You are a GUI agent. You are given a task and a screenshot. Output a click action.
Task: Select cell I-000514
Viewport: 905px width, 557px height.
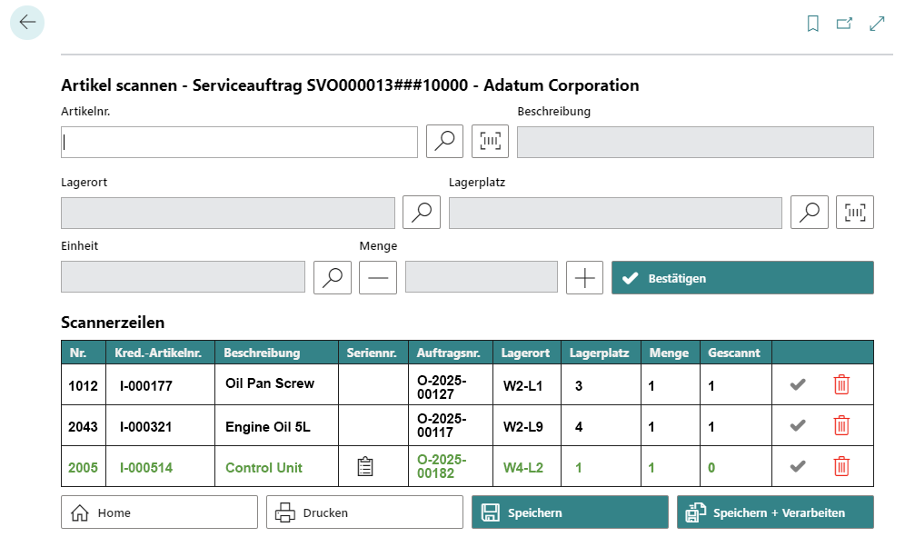click(x=146, y=468)
